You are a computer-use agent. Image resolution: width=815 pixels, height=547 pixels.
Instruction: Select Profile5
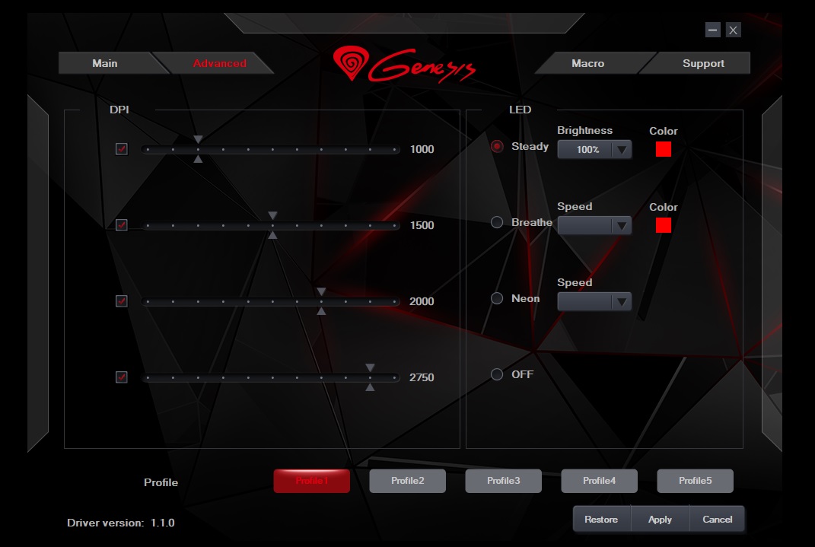tap(695, 481)
